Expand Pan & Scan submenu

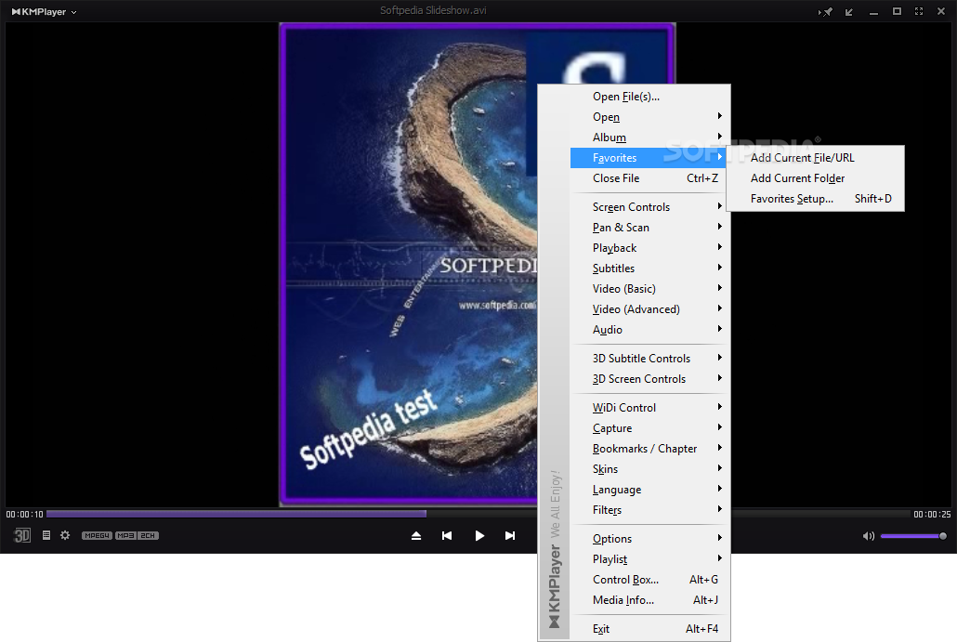[650, 227]
